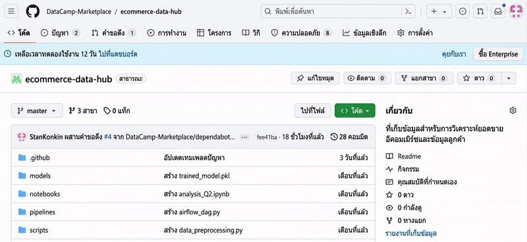Click the search input field
The width and height of the screenshot is (527, 242).
tap(338, 11)
